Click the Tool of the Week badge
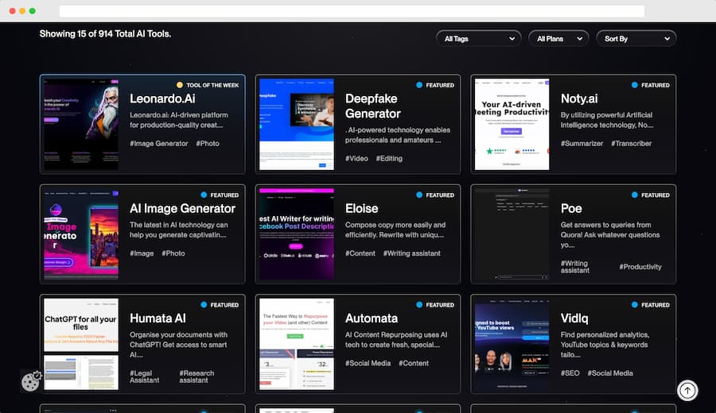716x413 pixels. point(208,85)
